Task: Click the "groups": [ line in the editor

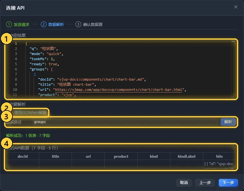Action: point(41,69)
